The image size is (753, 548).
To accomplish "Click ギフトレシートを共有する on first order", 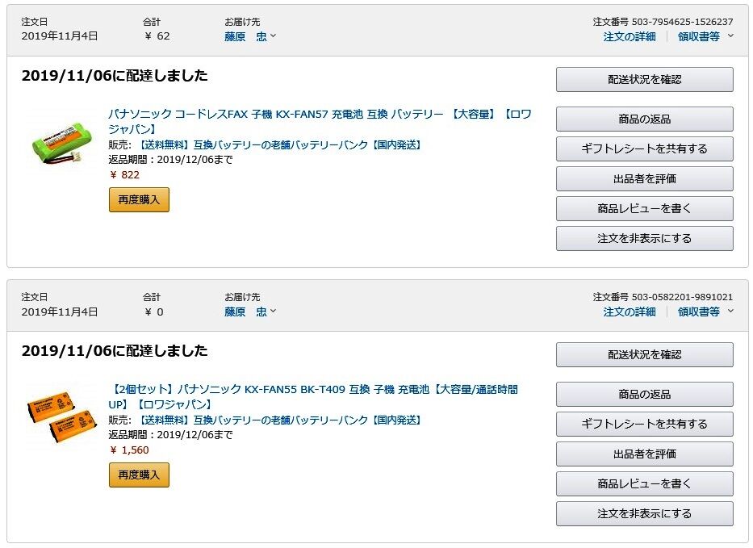I will [x=644, y=149].
